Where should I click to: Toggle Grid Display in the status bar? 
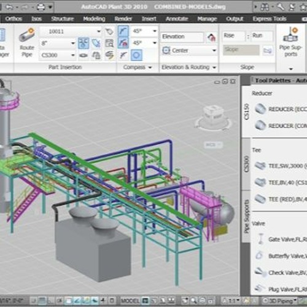click(x=42, y=301)
